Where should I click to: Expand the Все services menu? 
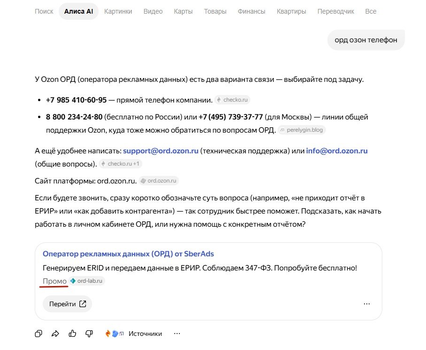371,11
